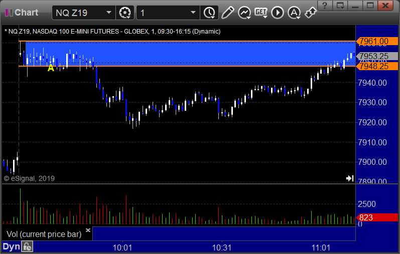Click the 7940.00 price axis label
The height and width of the screenshot is (254, 400).
click(372, 83)
